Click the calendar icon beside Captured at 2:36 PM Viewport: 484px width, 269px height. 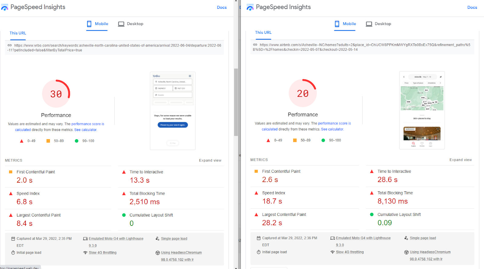[x=259, y=238]
